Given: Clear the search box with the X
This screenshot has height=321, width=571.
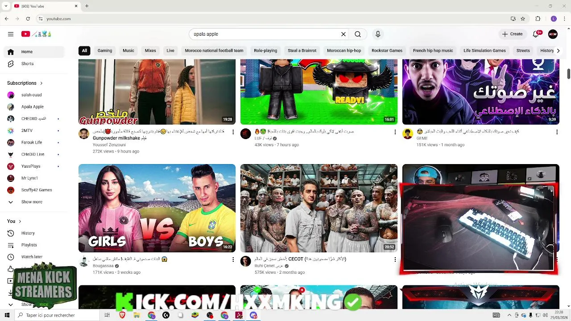Looking at the screenshot, I should 343,34.
